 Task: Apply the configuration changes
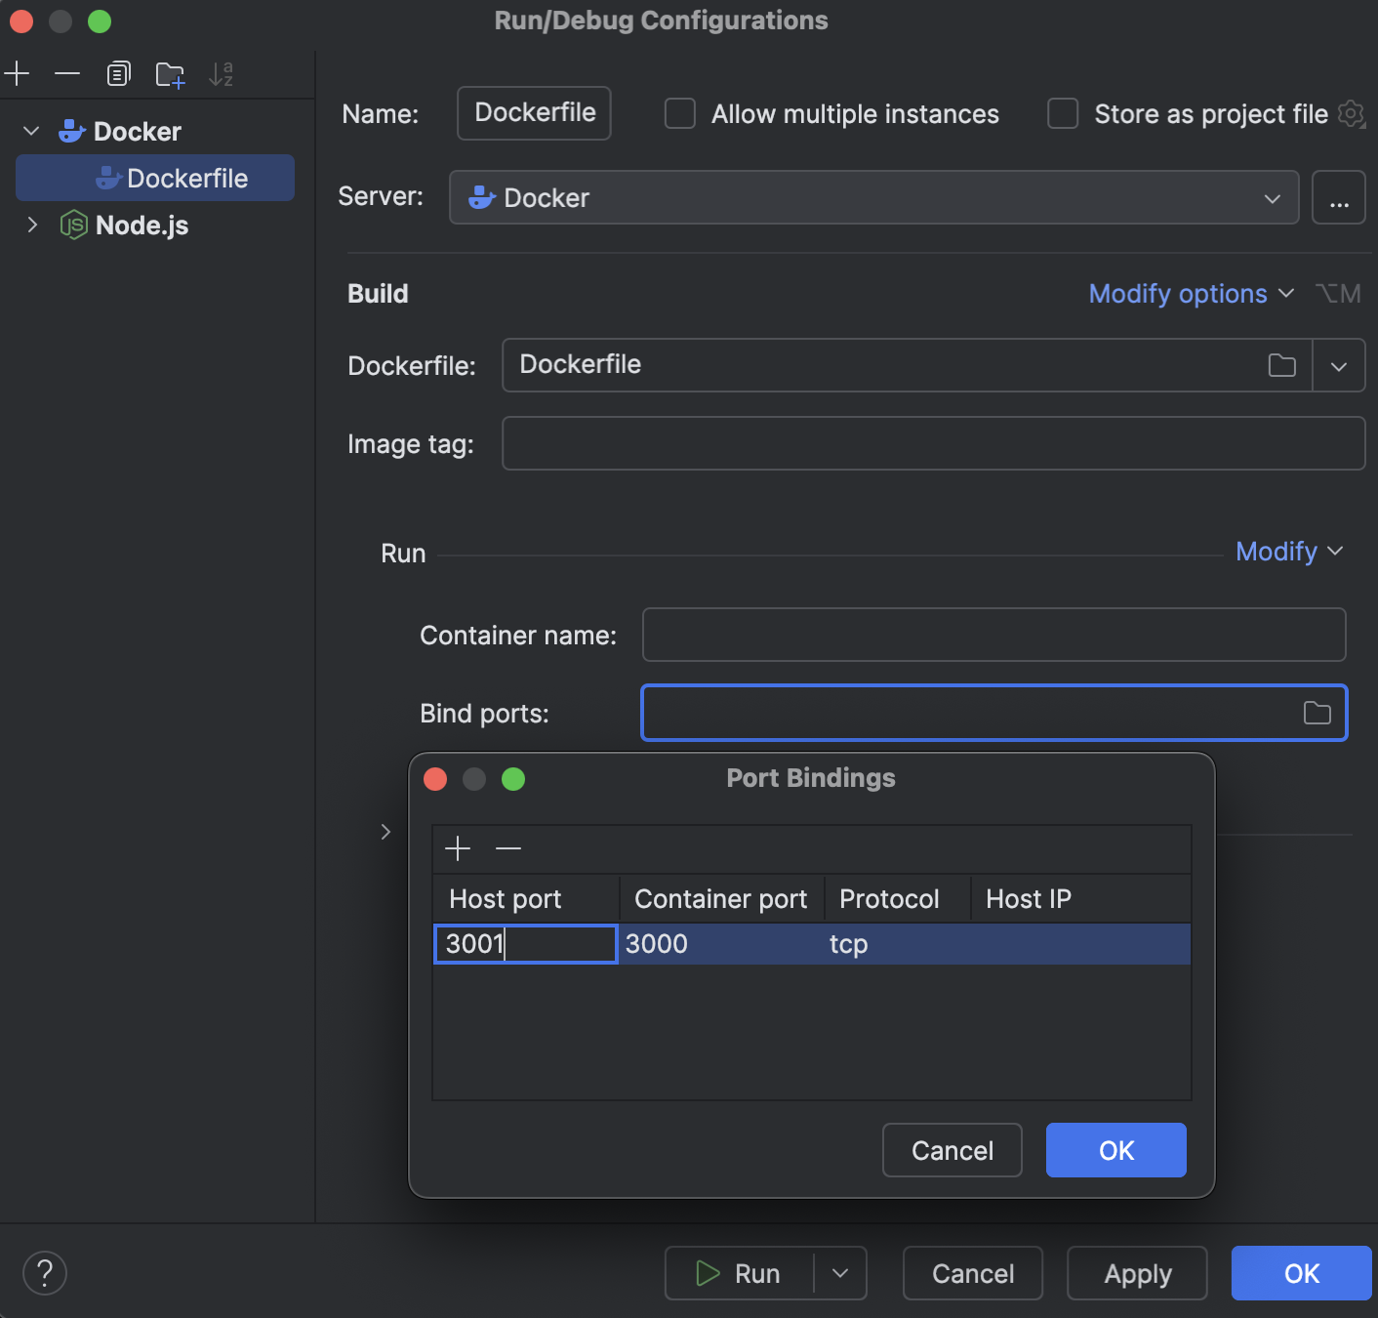[1136, 1272]
